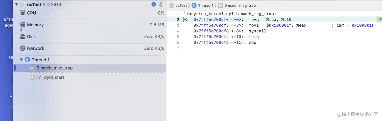The width and height of the screenshot is (382, 121).
Task: Open the Network gauge report
Action: [x=92, y=48]
